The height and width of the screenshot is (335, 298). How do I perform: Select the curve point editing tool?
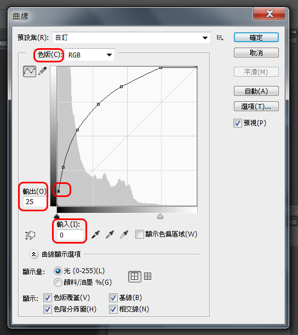(30, 71)
